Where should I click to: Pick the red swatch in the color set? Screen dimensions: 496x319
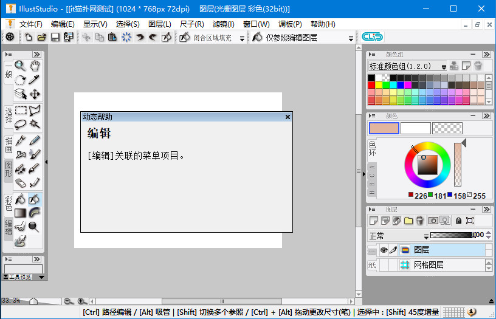(371, 84)
